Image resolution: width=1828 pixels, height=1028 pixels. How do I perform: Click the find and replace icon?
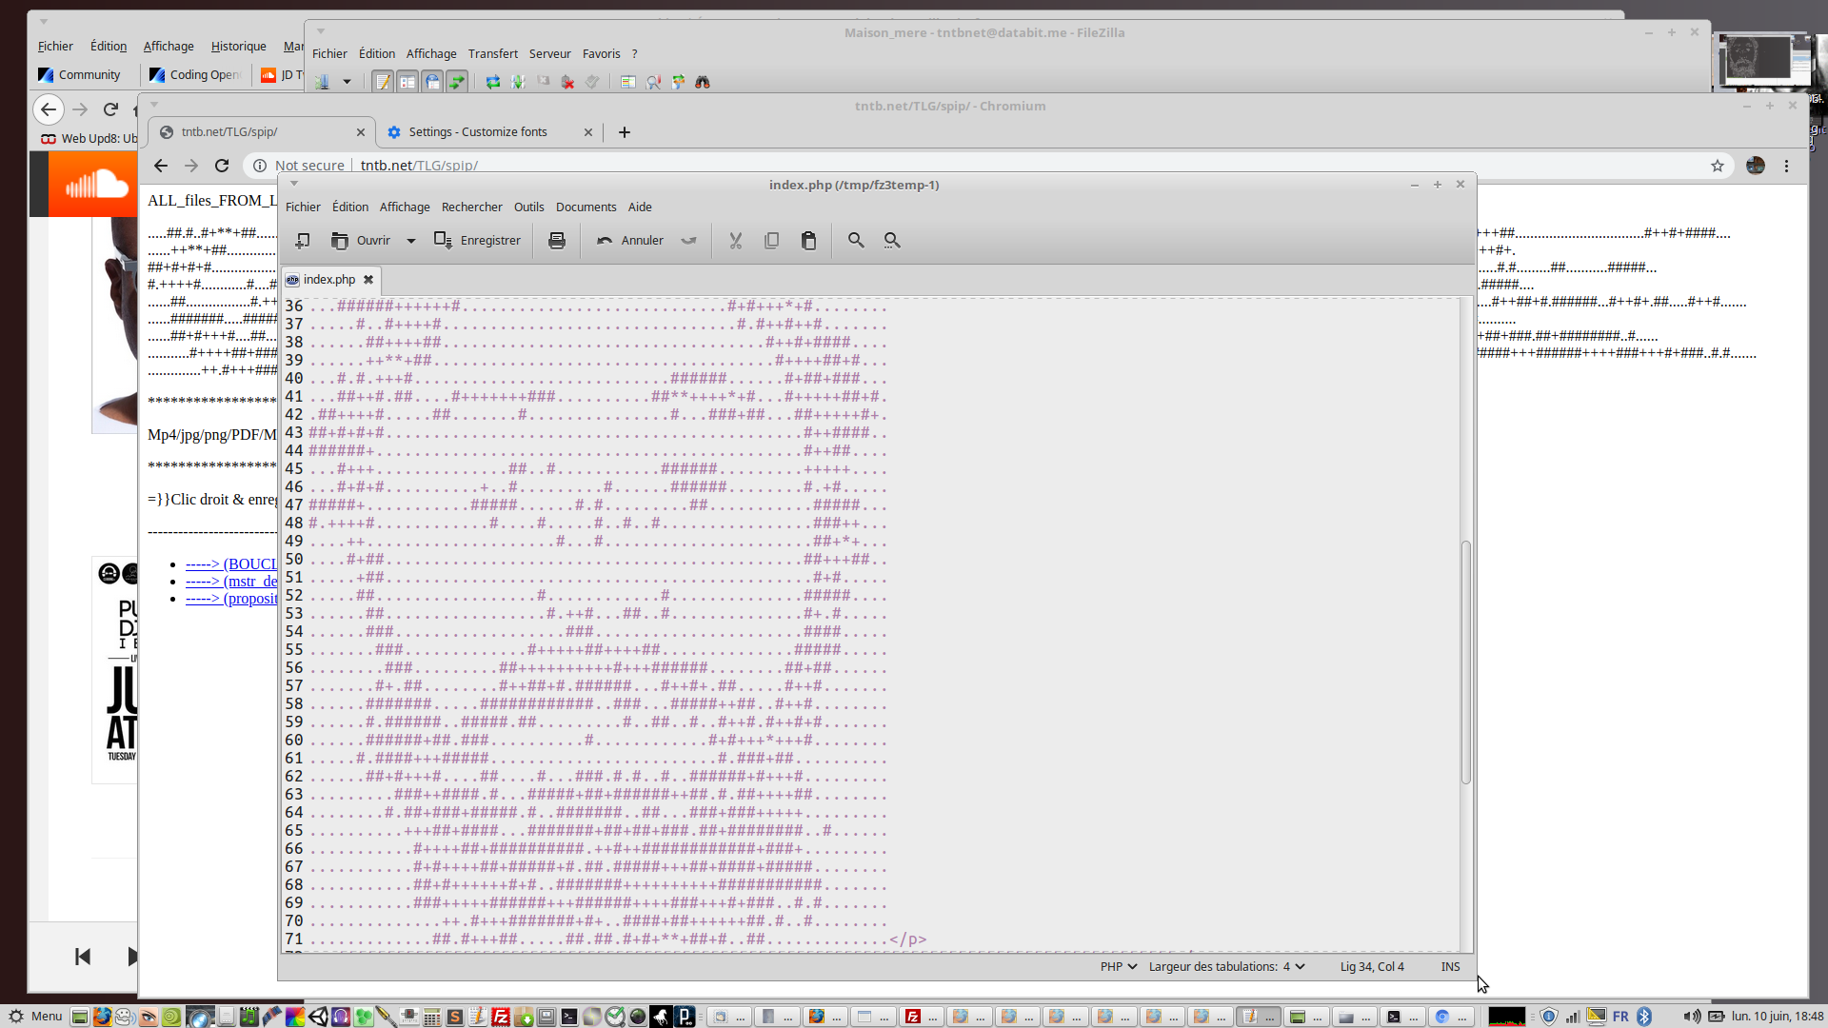[x=892, y=241]
